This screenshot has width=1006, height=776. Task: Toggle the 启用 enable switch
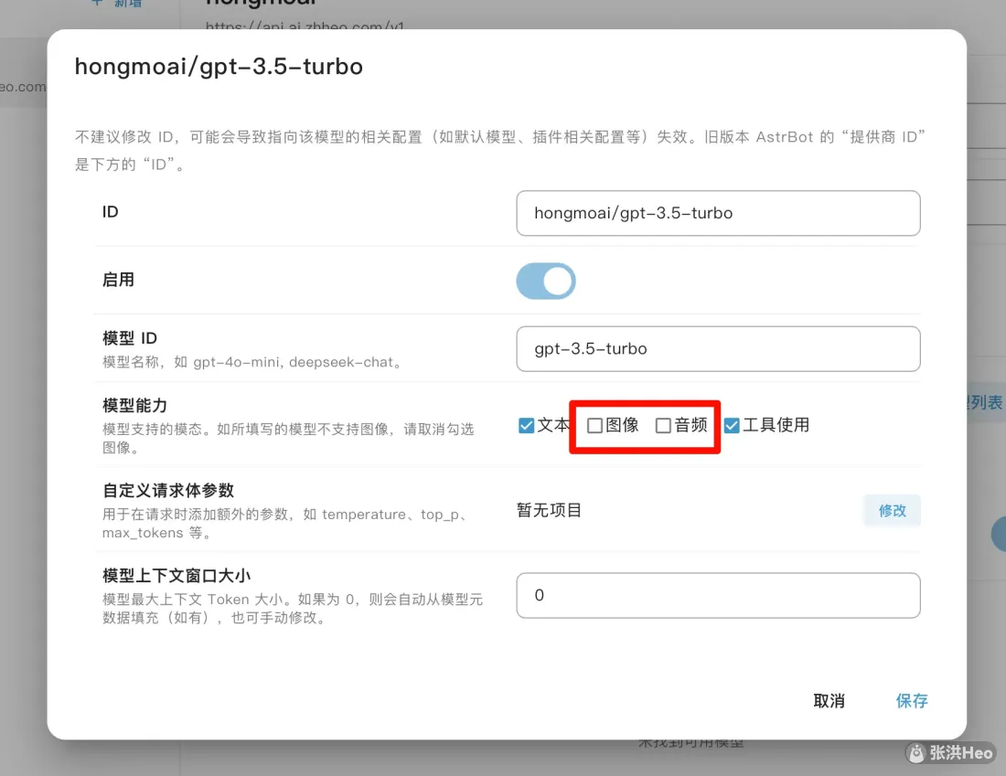(x=546, y=281)
